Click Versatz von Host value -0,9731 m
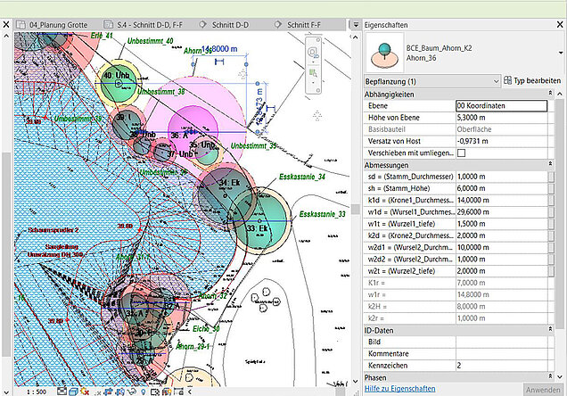 click(x=501, y=141)
